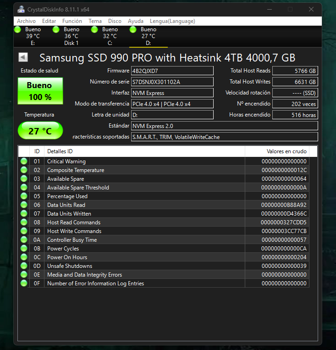Click the CrystalDiskInfo title bar icon

pos(21,9)
